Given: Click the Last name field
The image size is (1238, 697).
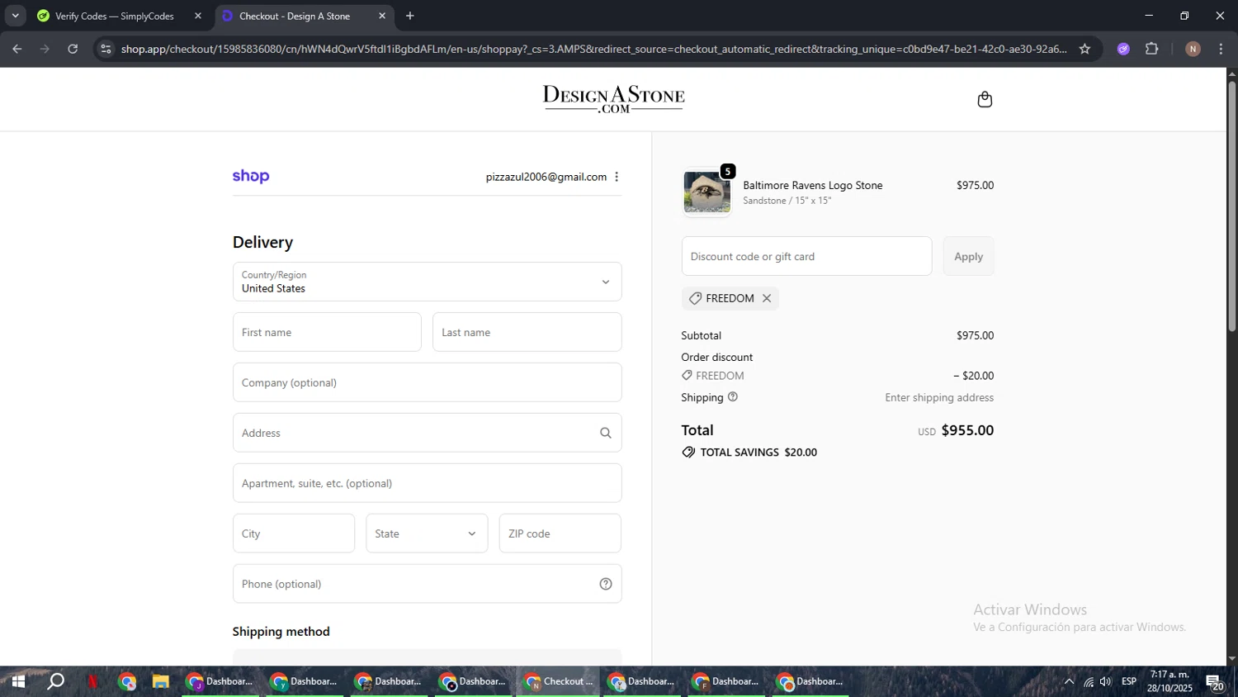Looking at the screenshot, I should point(527,332).
